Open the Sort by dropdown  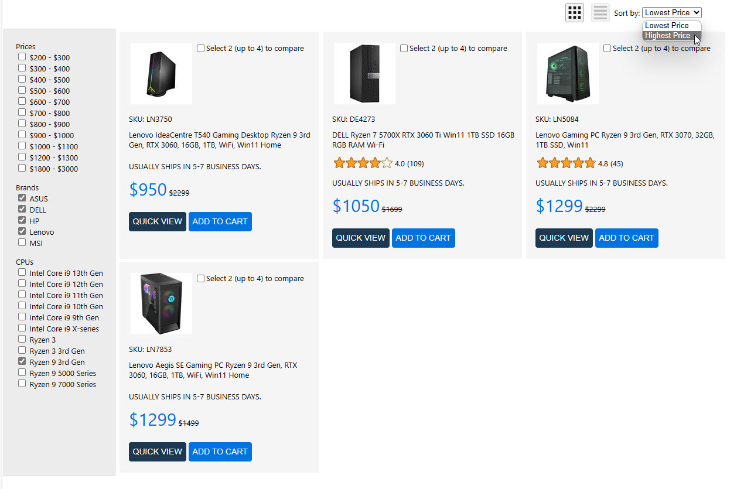671,12
